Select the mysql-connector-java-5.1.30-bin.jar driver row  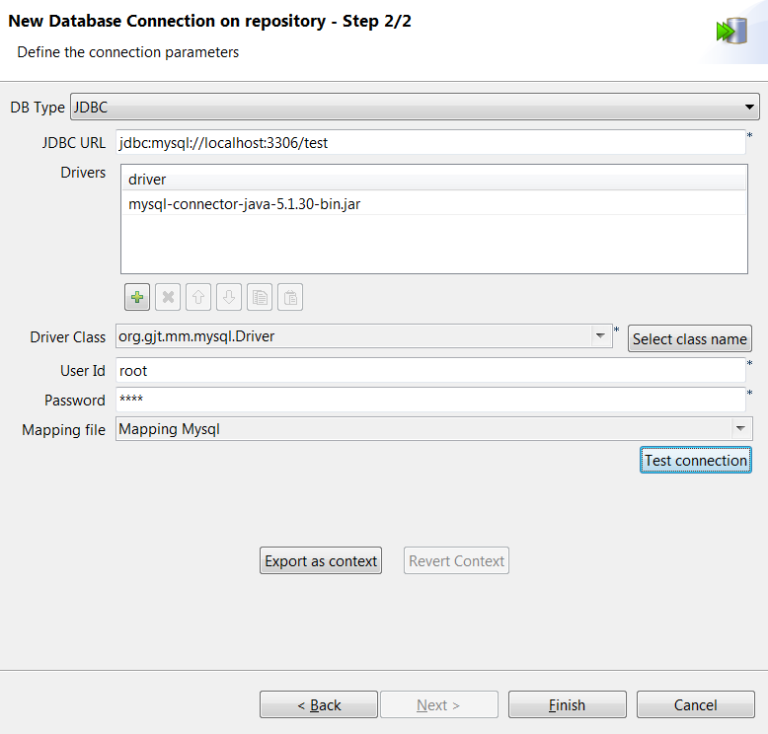click(244, 205)
